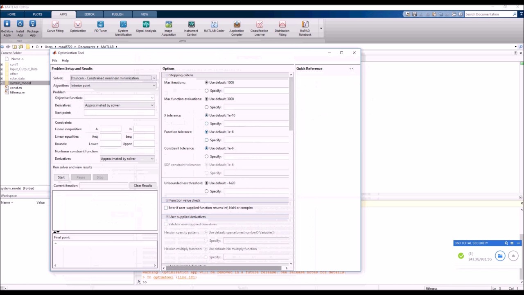Image resolution: width=524 pixels, height=295 pixels.
Task: Open the Algorithm dropdown
Action: (x=113, y=85)
